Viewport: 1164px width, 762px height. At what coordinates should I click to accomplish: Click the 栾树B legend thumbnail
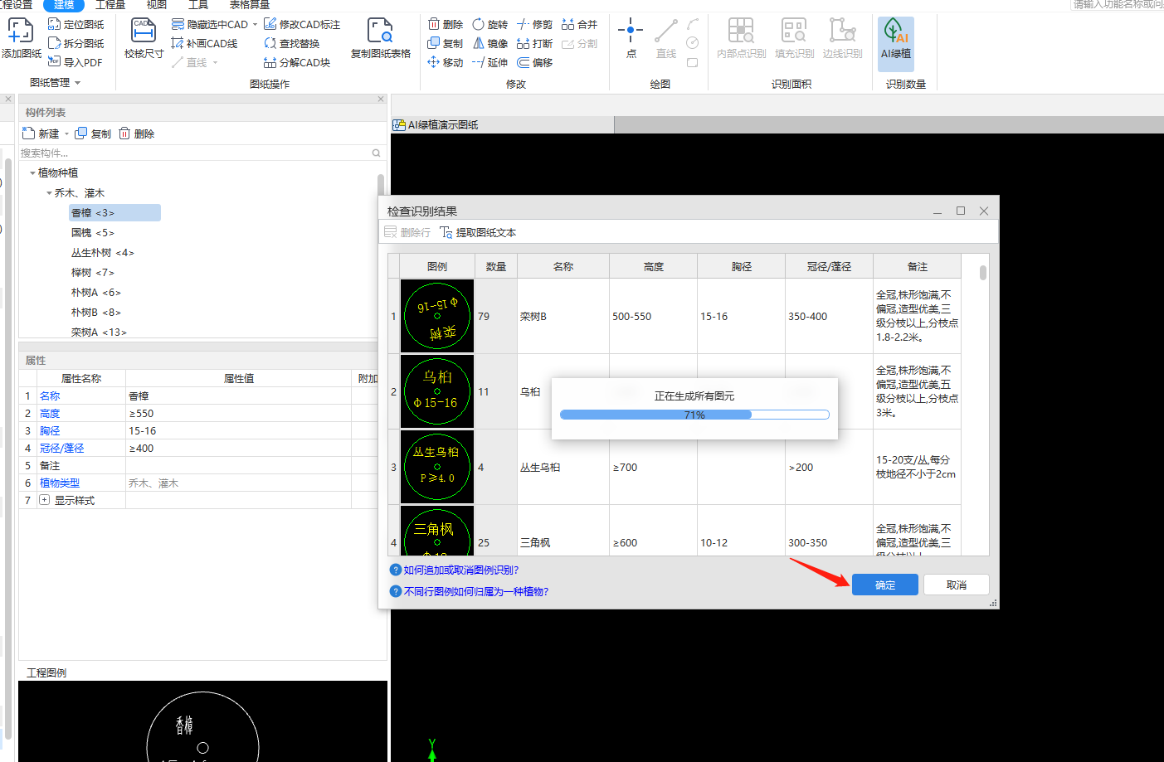pos(437,316)
